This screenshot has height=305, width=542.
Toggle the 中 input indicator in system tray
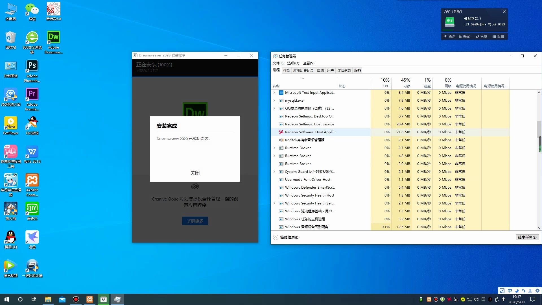pyautogui.click(x=504, y=299)
